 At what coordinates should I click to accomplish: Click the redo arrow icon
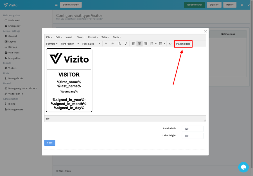pyautogui.click(x=112, y=44)
